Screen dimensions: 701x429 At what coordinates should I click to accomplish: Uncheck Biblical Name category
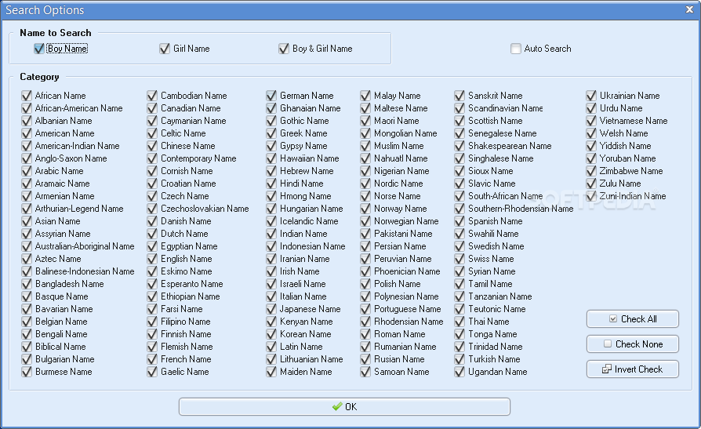pos(27,347)
